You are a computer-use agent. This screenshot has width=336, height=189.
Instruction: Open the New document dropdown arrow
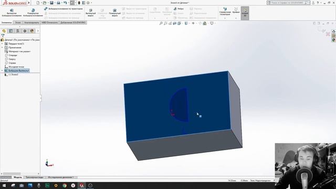pyautogui.click(x=41, y=3)
